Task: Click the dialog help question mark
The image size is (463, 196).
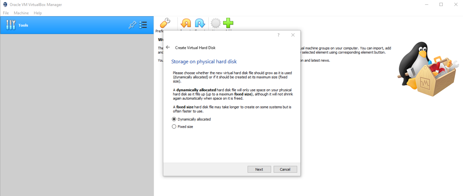Action: 278,35
